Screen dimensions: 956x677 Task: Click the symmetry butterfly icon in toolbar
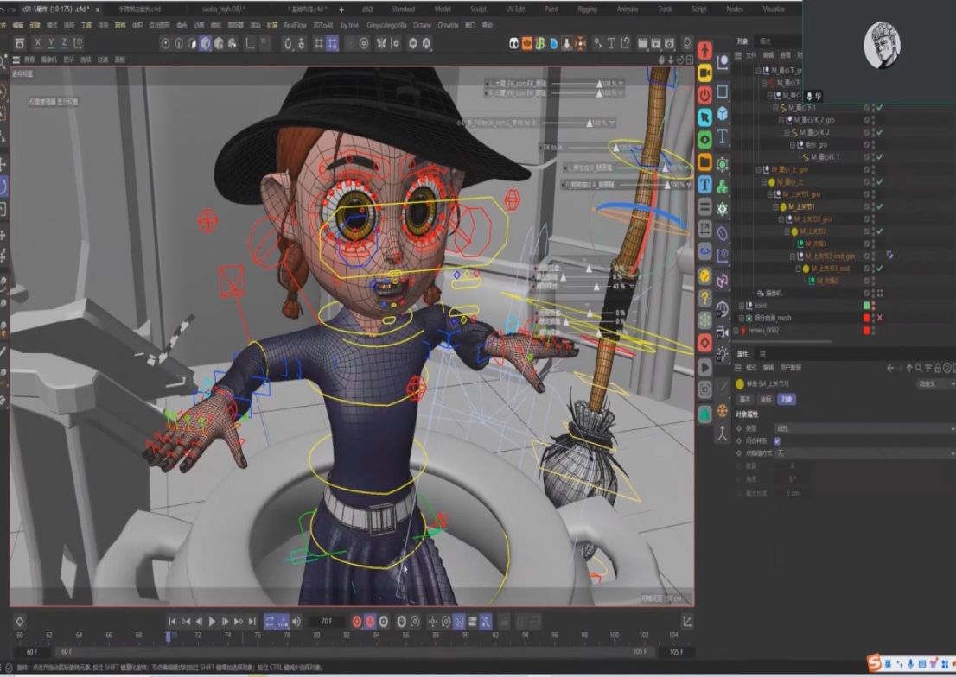click(x=381, y=43)
